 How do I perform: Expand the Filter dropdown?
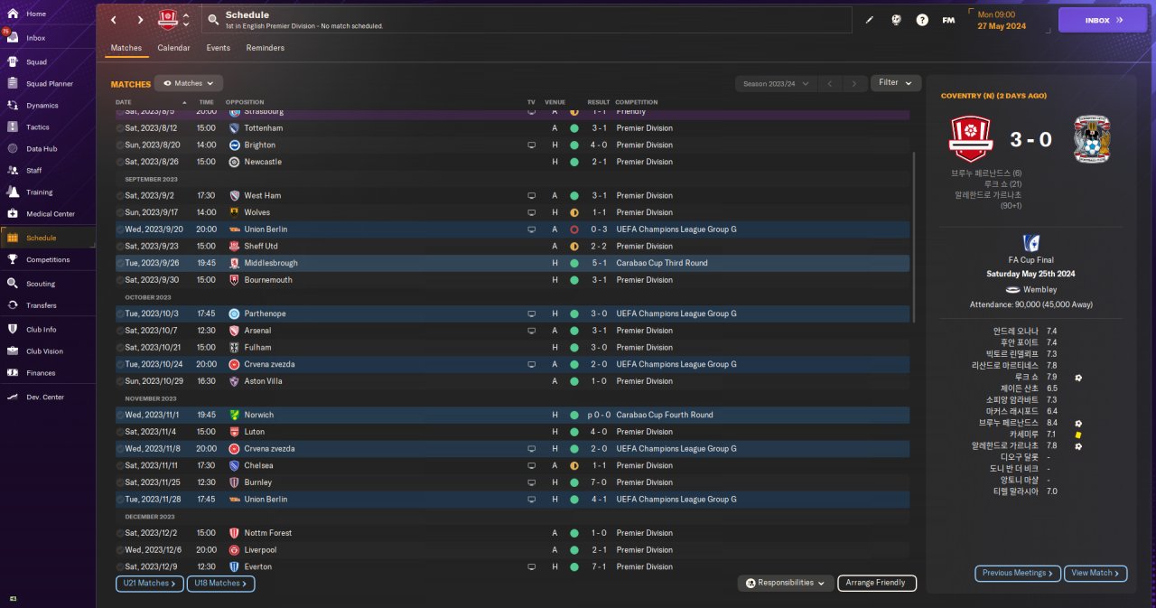point(896,83)
